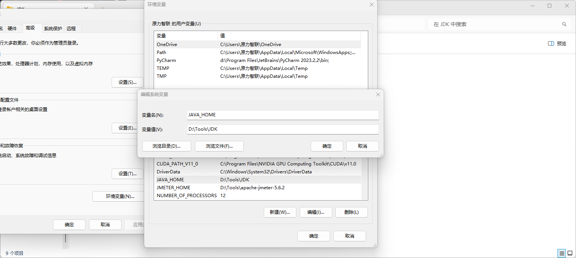Select the JMETER_HOME system variable row
576x258 pixels.
point(258,188)
